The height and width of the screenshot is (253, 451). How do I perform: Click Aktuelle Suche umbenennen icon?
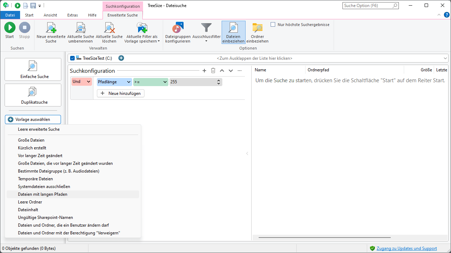tap(81, 28)
